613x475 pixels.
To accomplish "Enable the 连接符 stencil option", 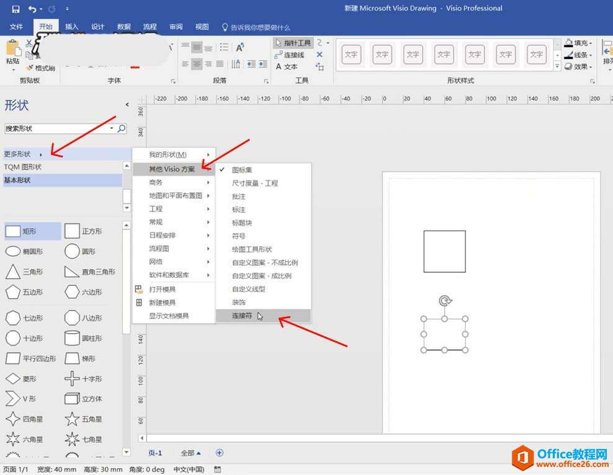I will tap(242, 316).
